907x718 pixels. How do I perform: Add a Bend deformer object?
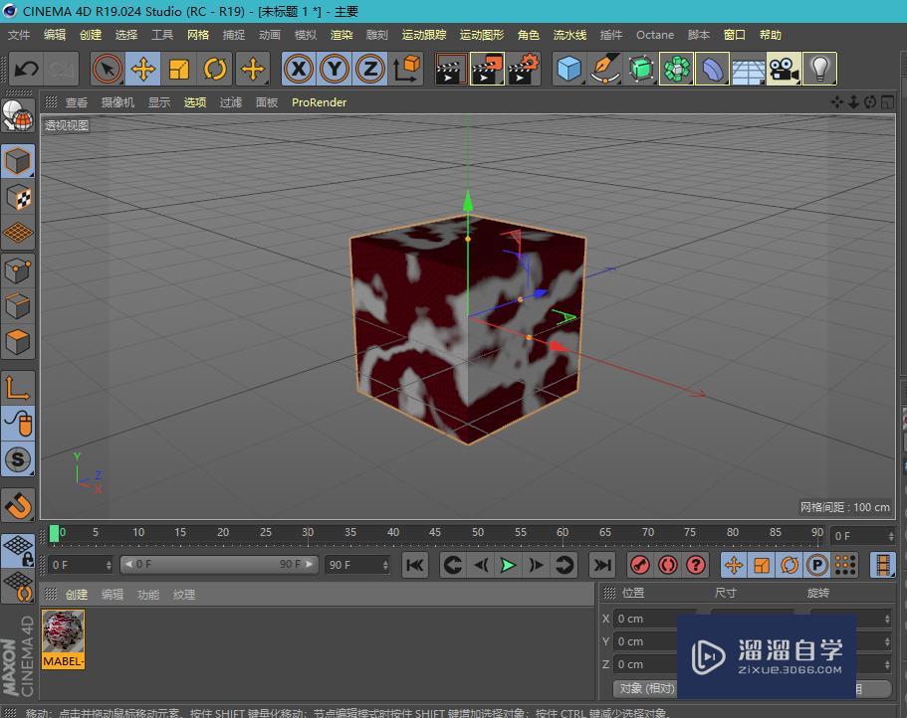click(713, 69)
